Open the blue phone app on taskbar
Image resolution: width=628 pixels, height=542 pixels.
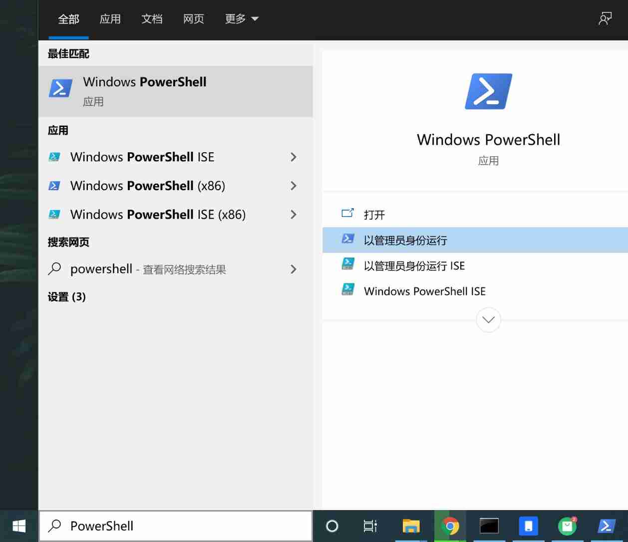tap(528, 526)
